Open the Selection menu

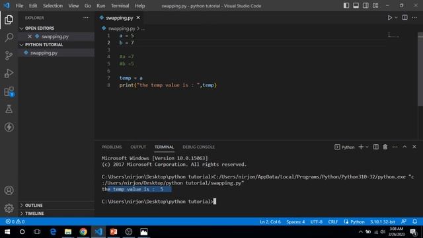53,6
